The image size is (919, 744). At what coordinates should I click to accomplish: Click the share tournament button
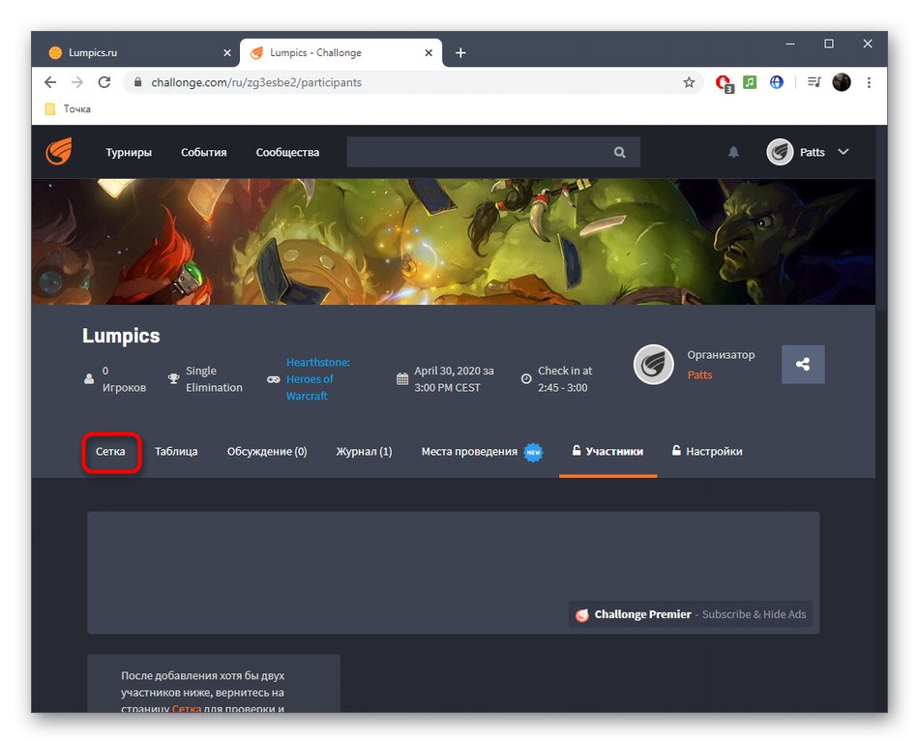point(803,364)
